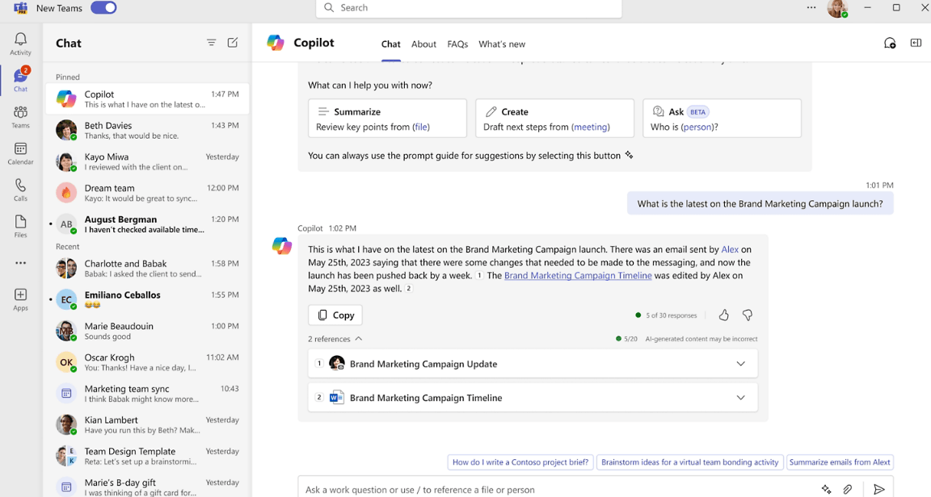
Task: Click citation 1 marker in the response
Action: 479,275
